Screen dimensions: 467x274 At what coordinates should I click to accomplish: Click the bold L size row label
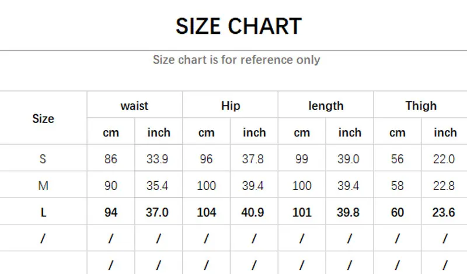(43, 212)
